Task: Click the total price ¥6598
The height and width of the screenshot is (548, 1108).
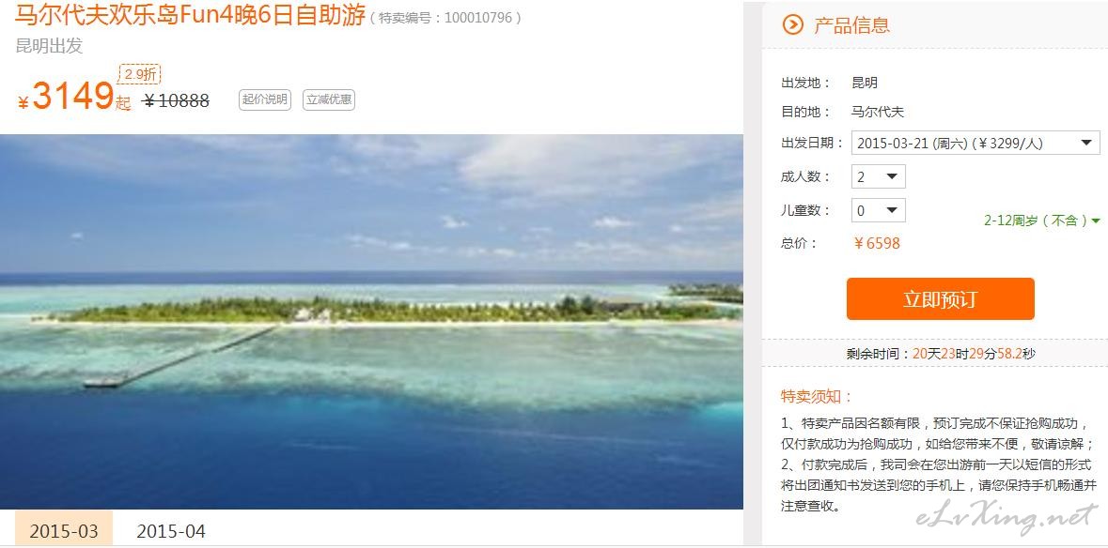Action: click(x=877, y=243)
